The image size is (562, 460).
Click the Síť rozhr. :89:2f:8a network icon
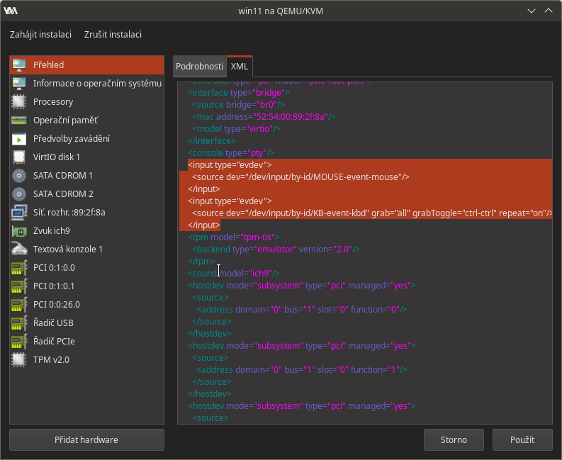click(x=19, y=212)
